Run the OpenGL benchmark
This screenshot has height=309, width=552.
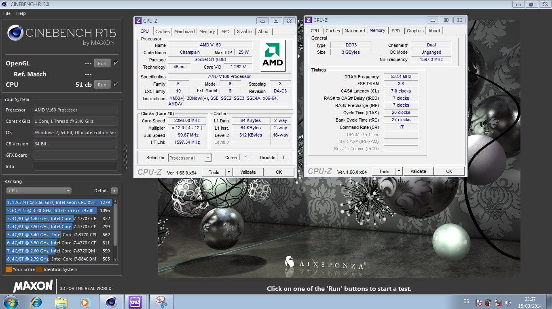pyautogui.click(x=102, y=63)
